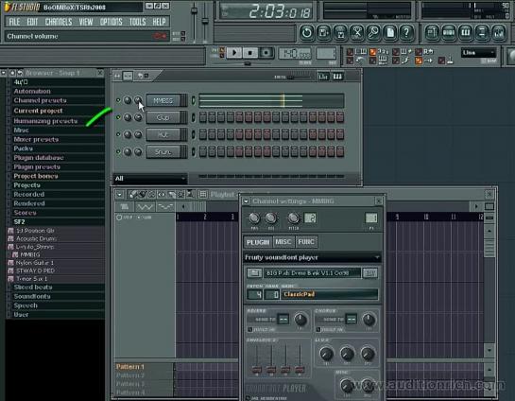
Task: Open the All channel filter dropdown
Action: [150, 179]
